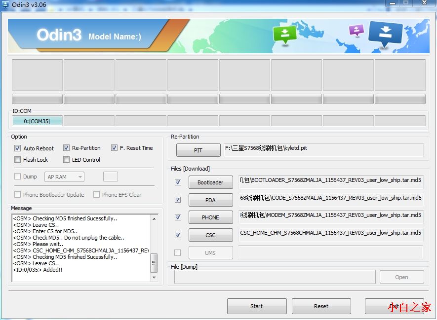Enable the LED Control checkbox
The width and height of the screenshot is (437, 320).
pos(66,159)
